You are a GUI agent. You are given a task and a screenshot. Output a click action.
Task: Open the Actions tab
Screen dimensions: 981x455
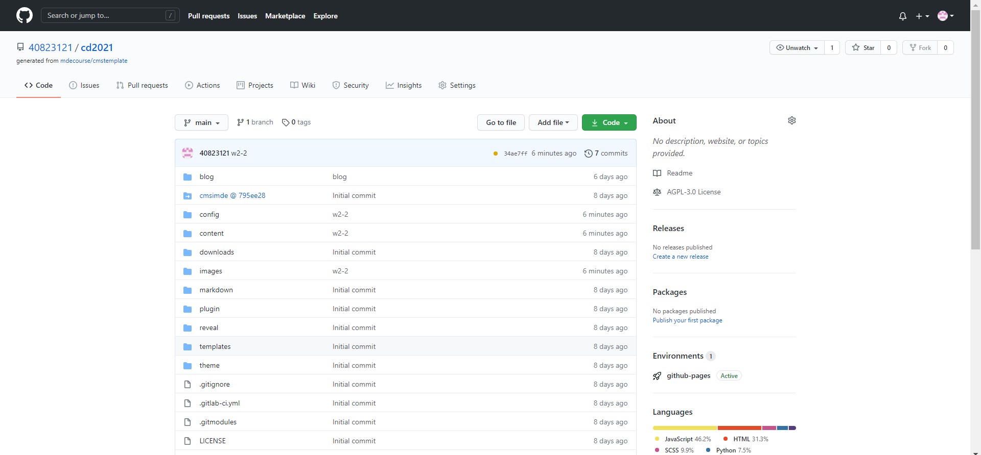202,85
